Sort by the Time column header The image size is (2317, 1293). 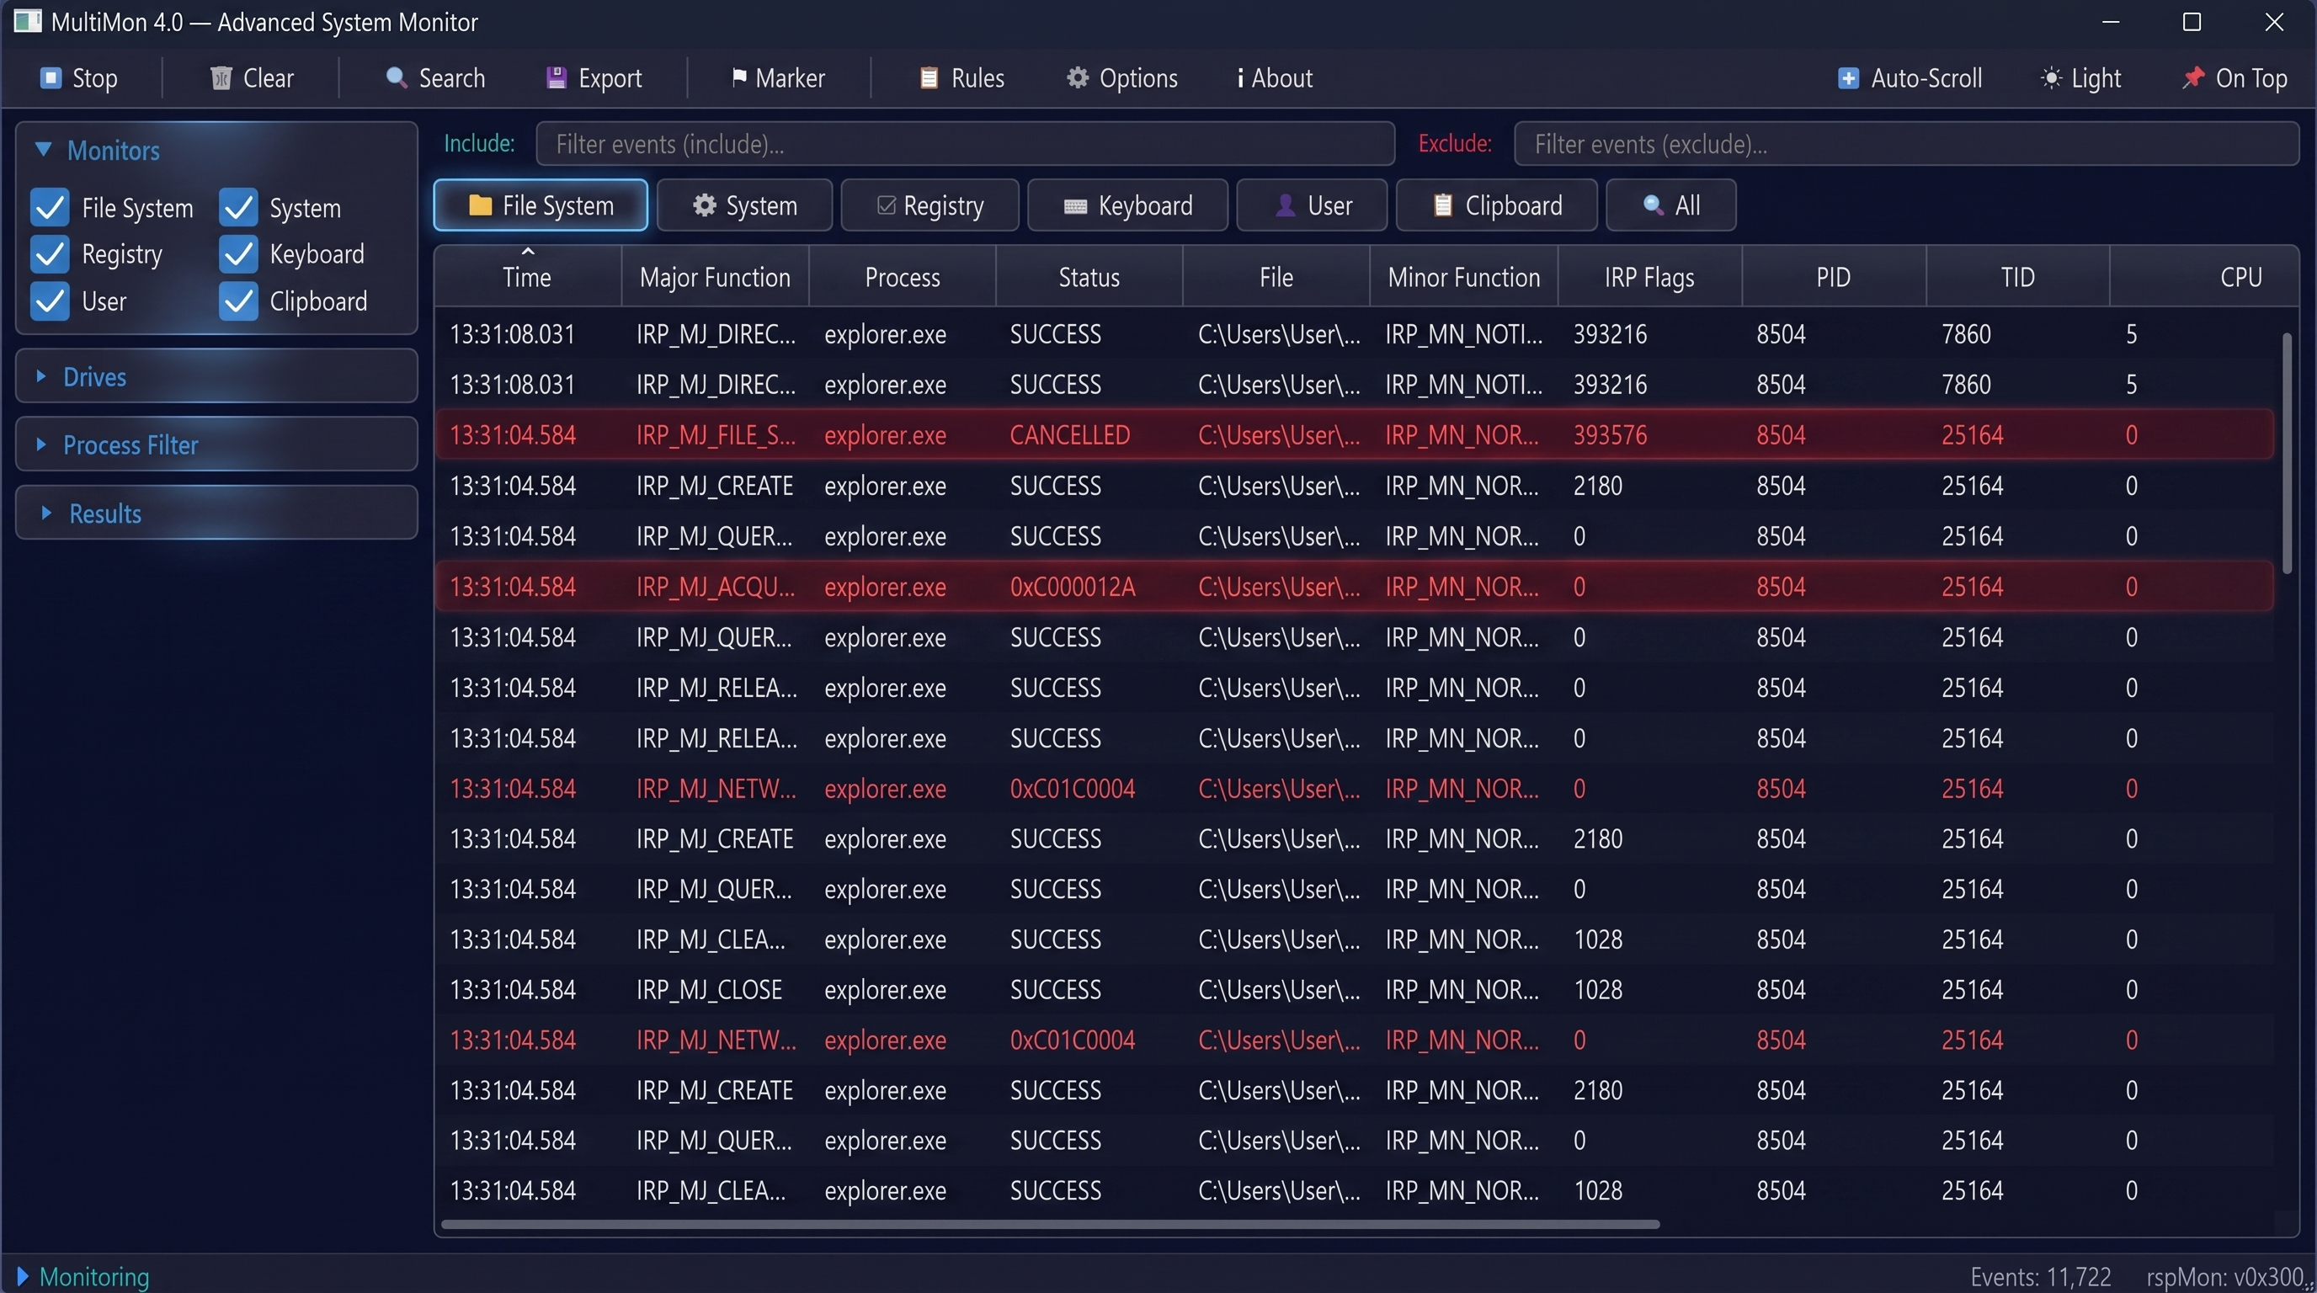[x=527, y=277]
